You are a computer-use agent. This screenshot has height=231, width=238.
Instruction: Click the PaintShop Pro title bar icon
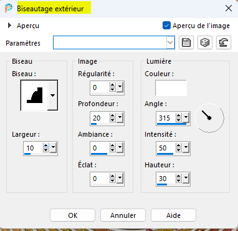(9, 8)
